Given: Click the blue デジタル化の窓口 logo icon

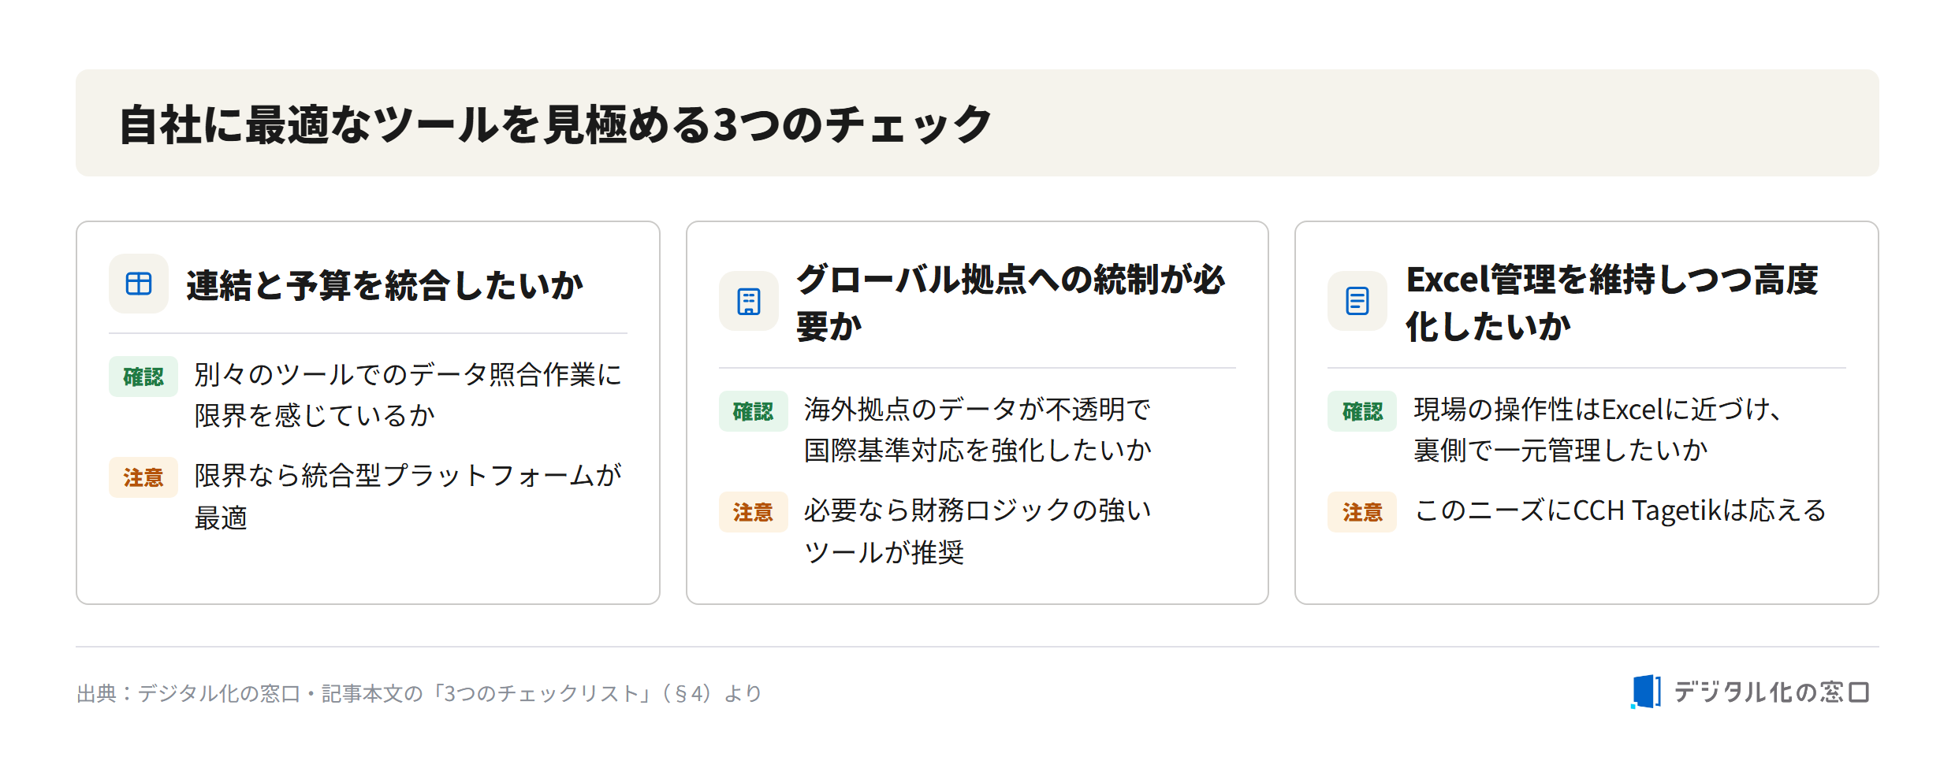Looking at the screenshot, I should tap(1646, 692).
